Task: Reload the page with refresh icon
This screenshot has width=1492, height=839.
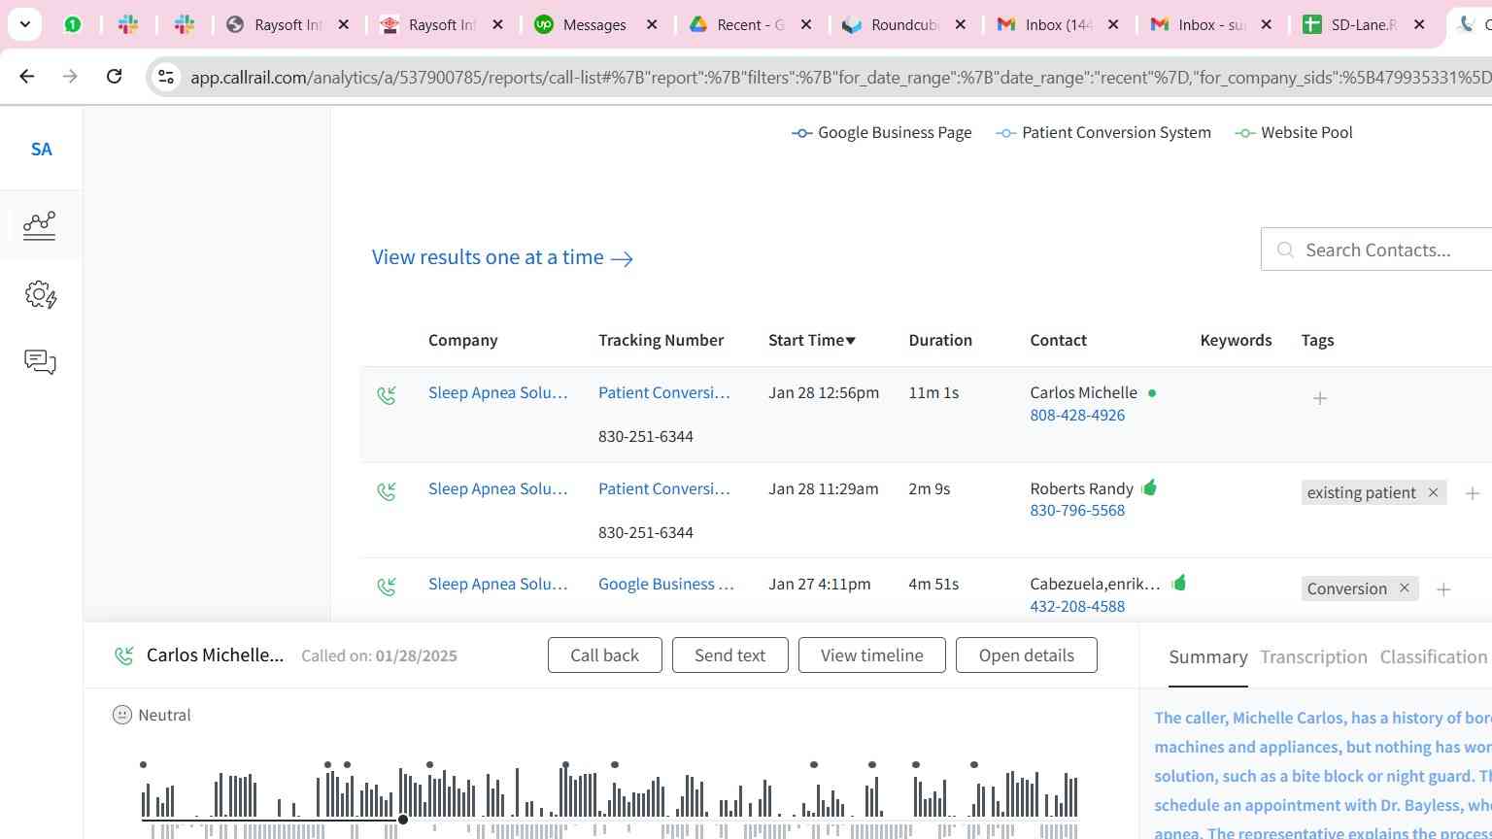Action: click(x=114, y=76)
